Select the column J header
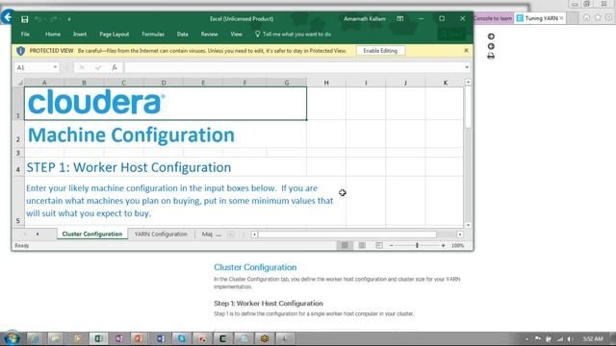The height and width of the screenshot is (346, 616). coord(405,83)
